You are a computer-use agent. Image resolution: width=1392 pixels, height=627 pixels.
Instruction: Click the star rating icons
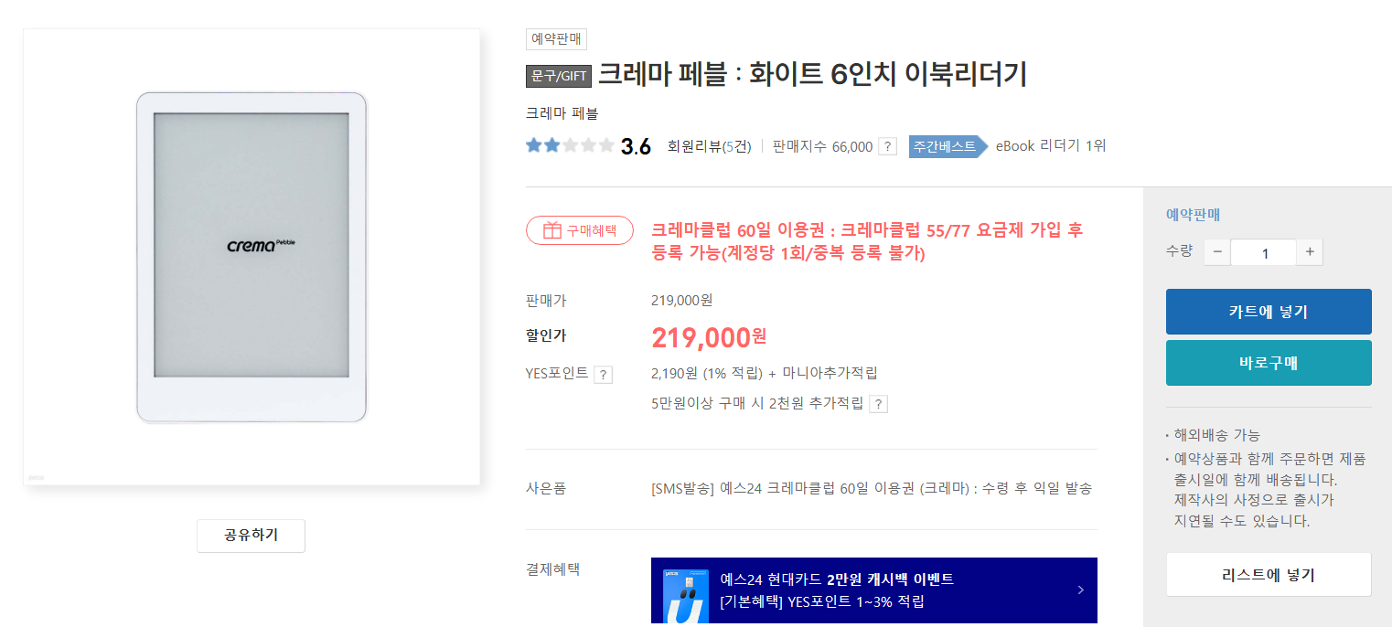tap(570, 145)
